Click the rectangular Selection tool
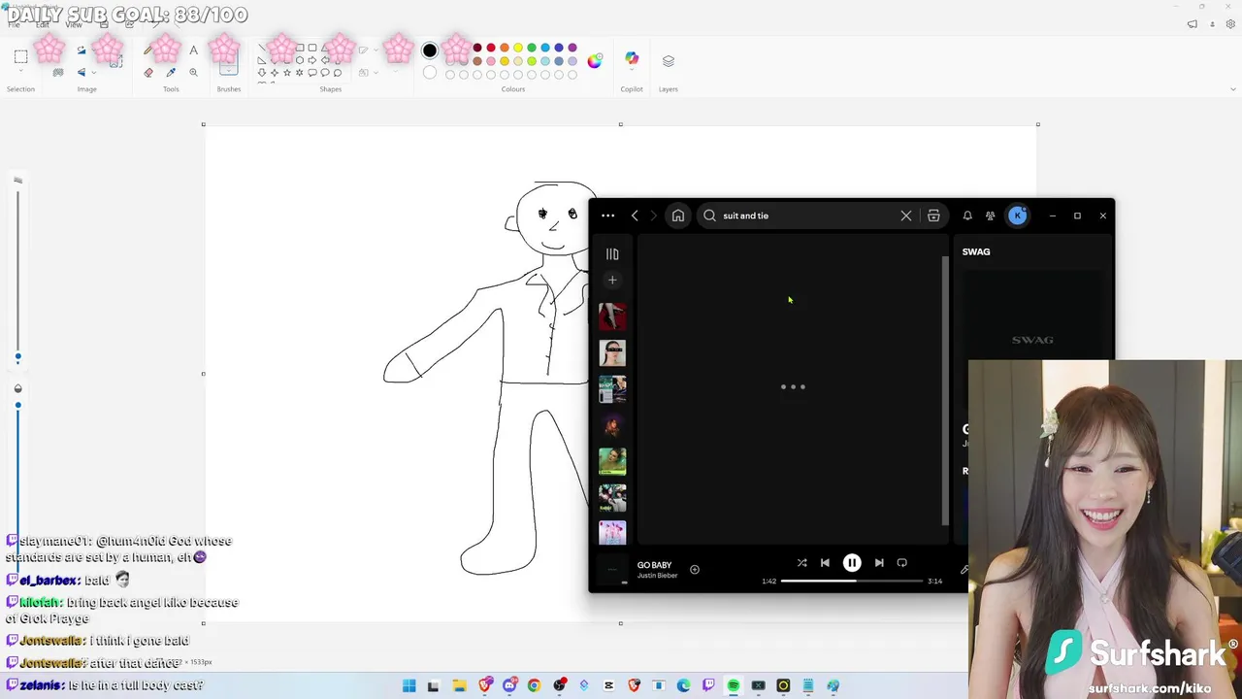 point(20,56)
